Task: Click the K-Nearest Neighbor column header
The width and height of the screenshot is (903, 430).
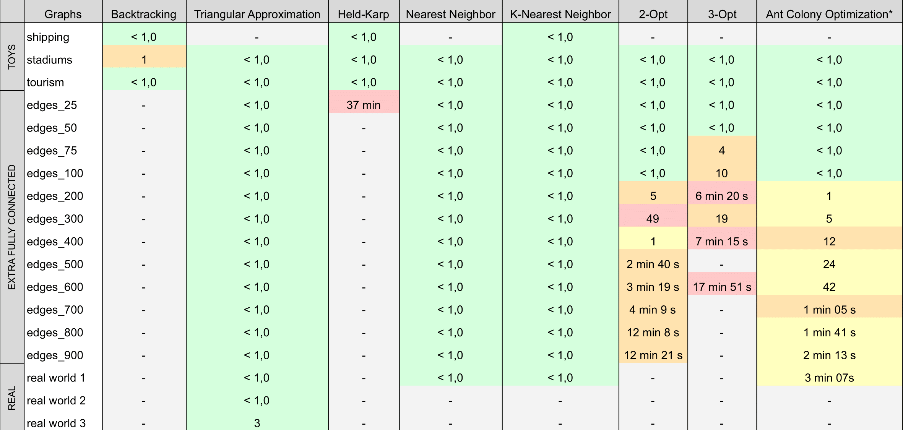Action: [x=560, y=14]
